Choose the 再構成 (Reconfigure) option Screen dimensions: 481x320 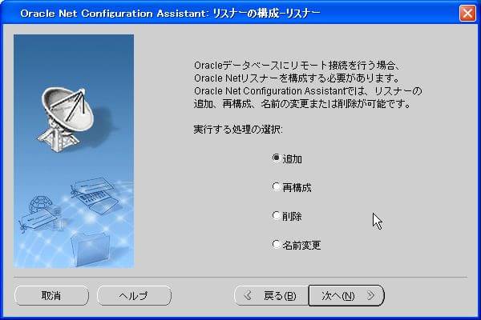(276, 186)
